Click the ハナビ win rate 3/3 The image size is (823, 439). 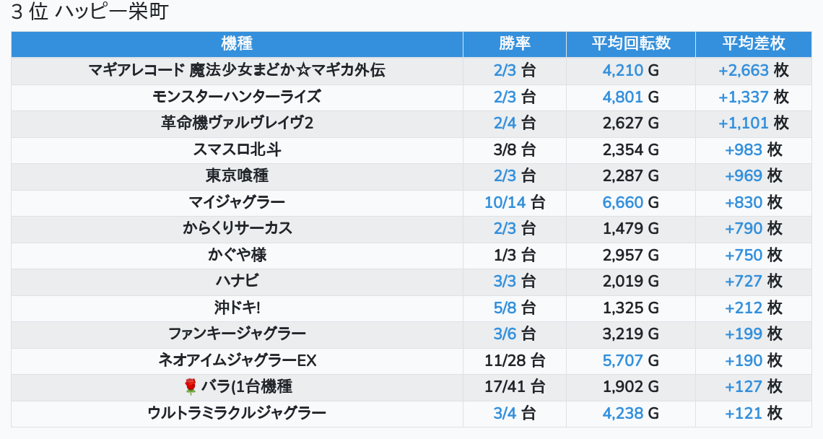(x=505, y=282)
